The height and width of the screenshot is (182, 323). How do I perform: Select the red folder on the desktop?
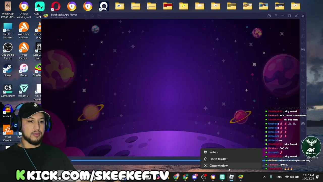click(x=168, y=6)
